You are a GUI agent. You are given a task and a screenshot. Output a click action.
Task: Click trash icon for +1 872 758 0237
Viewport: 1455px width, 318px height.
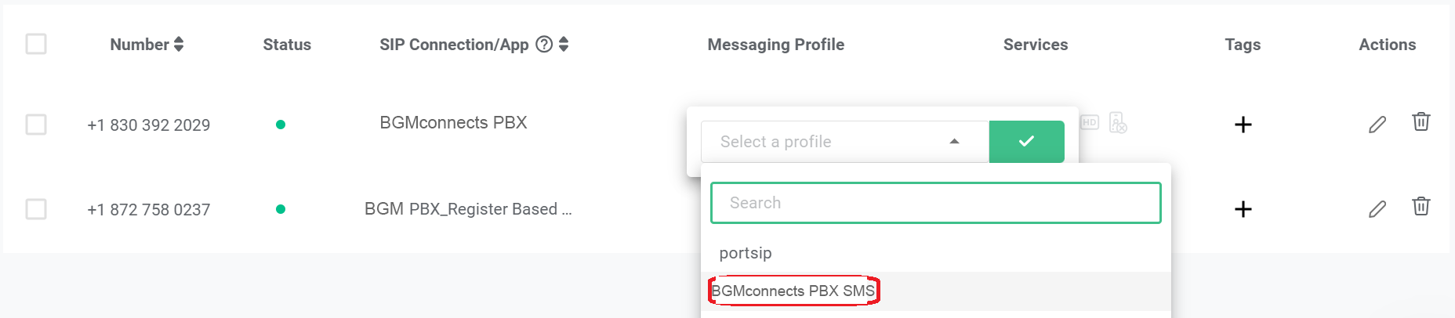point(1421,207)
